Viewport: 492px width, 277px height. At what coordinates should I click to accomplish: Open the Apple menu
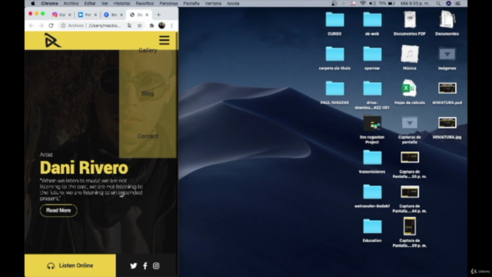(x=32, y=3)
